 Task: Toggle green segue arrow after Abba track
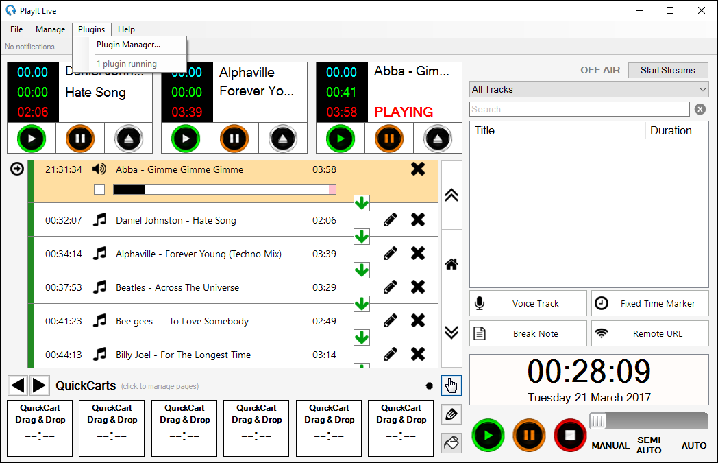362,203
